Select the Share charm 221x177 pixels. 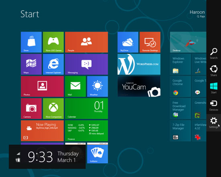tap(214, 71)
